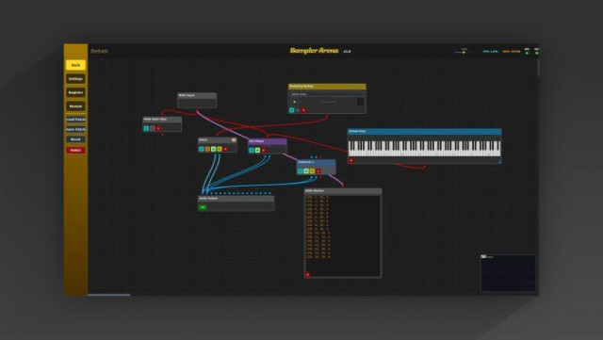Viewport: 603px width, 340px height.
Task: Click the minimap panel at bottom right
Action: (x=508, y=273)
